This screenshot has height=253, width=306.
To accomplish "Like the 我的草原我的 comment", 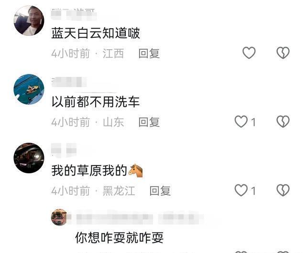I will point(241,190).
